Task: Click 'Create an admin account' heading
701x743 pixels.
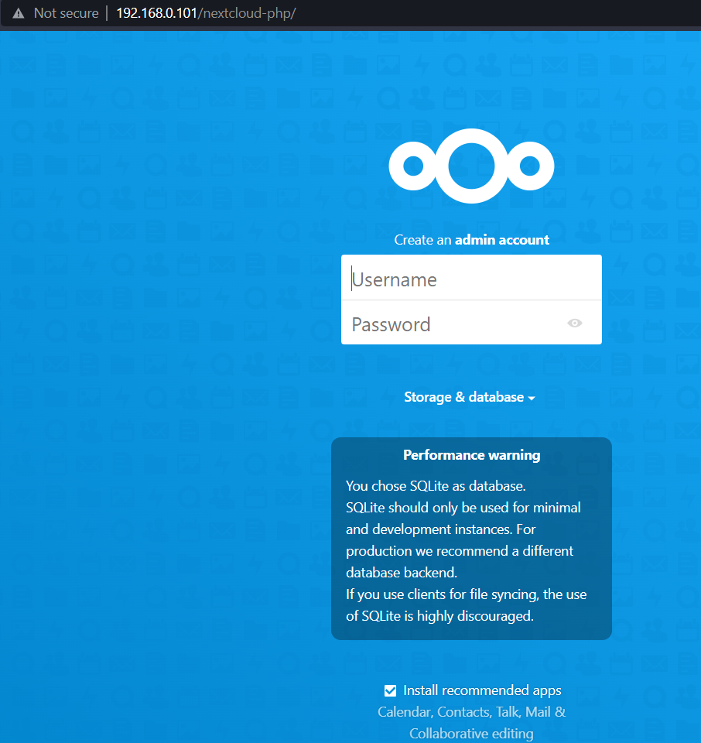Action: coord(471,240)
